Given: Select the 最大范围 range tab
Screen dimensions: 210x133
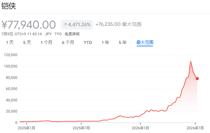Looking at the screenshot, I should [x=145, y=43].
